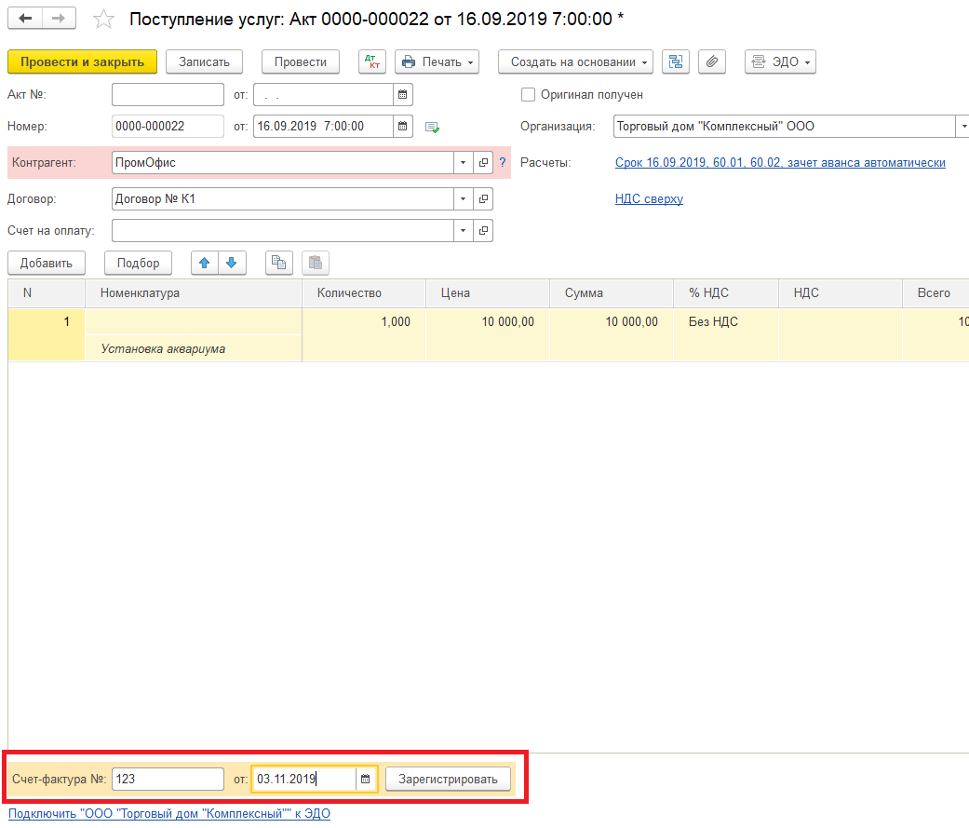Click the НДС column header
969x828 pixels.
[x=841, y=293]
